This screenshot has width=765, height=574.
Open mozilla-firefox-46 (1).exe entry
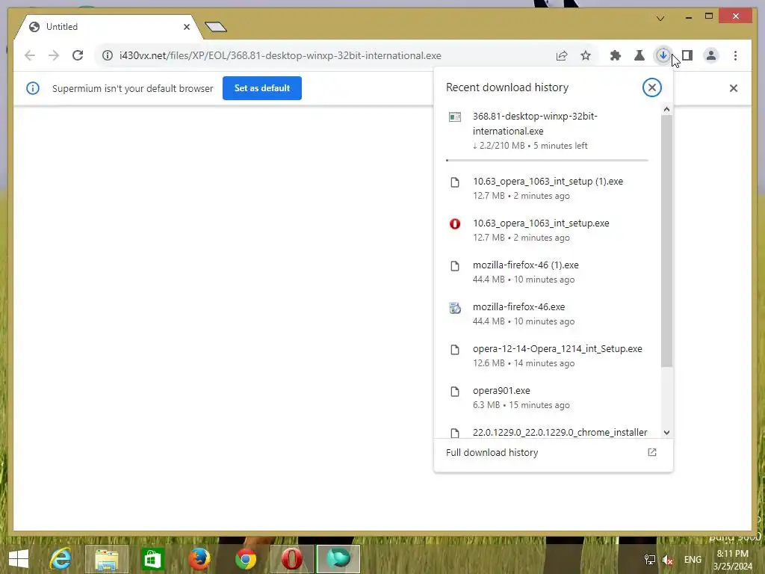point(549,272)
